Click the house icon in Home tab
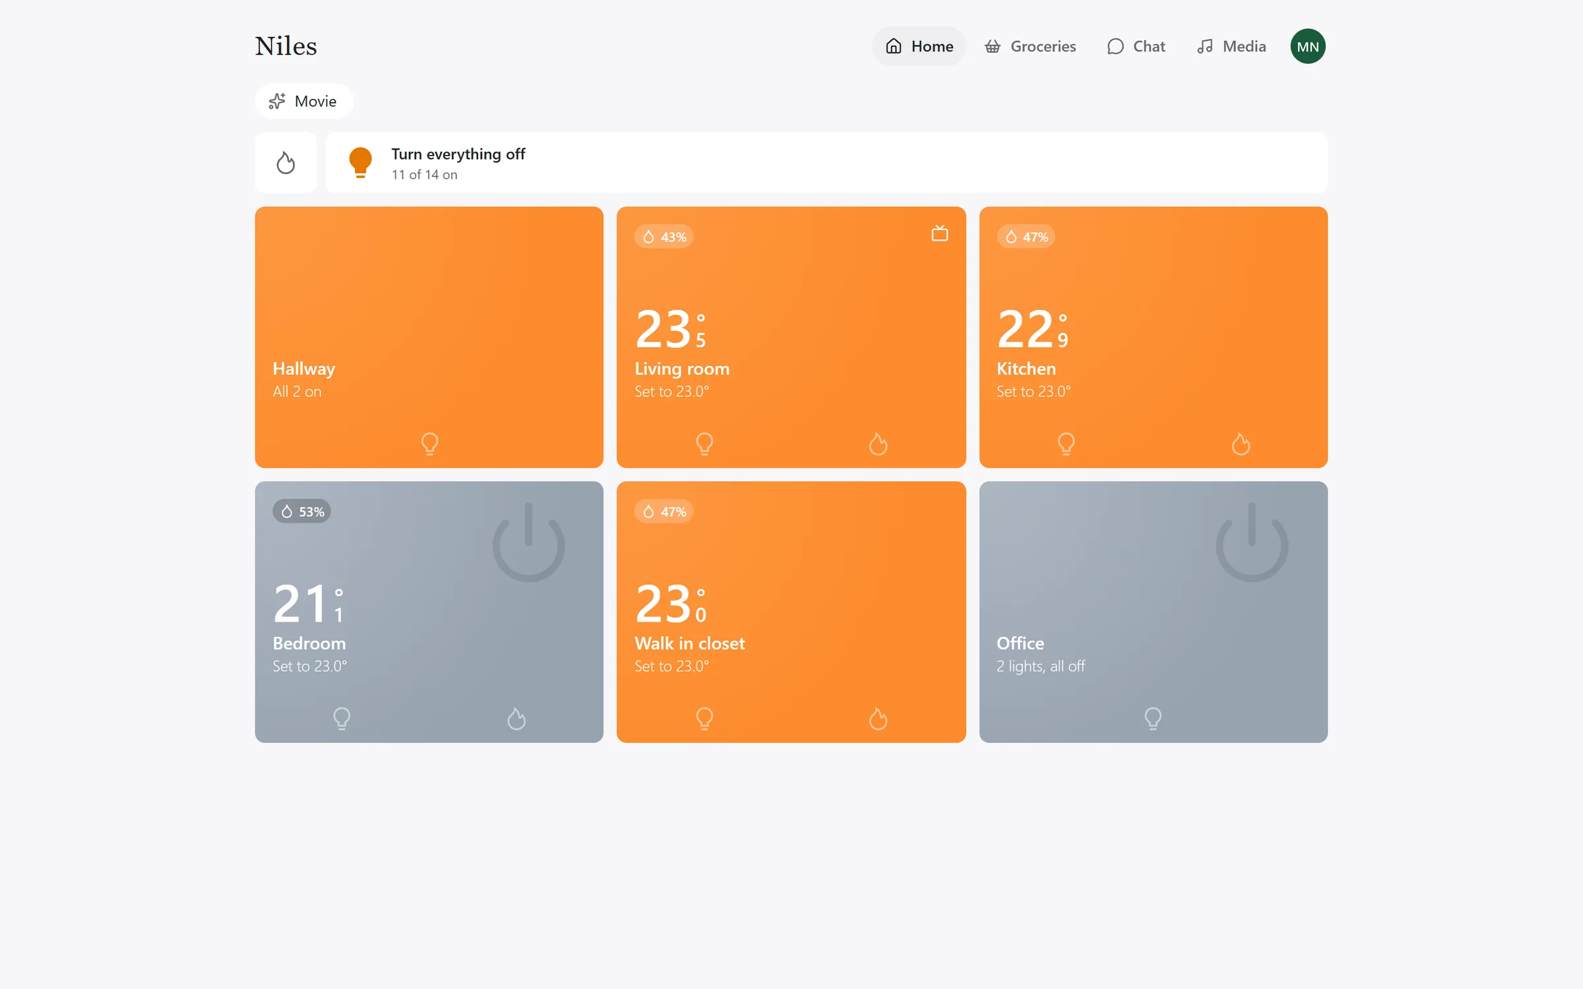Screen dimensions: 1583x989 point(894,46)
